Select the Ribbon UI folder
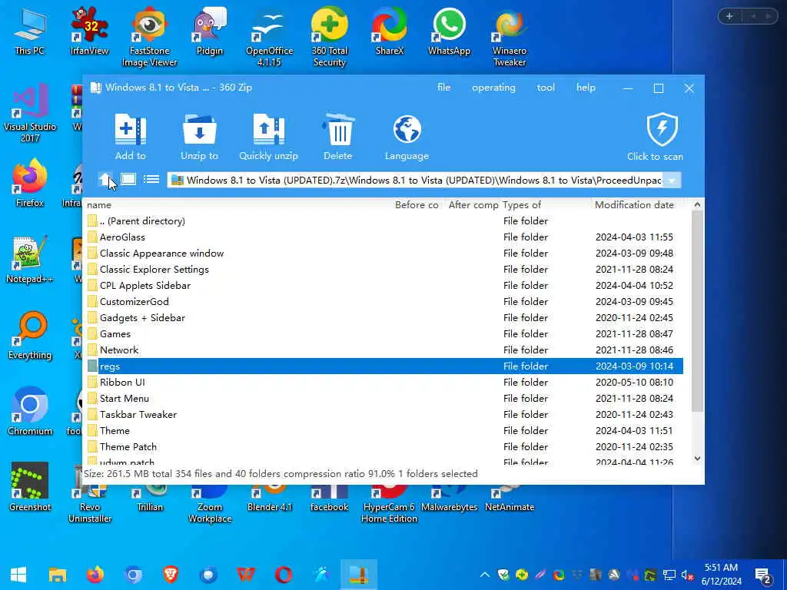787x590 pixels. (x=384, y=382)
